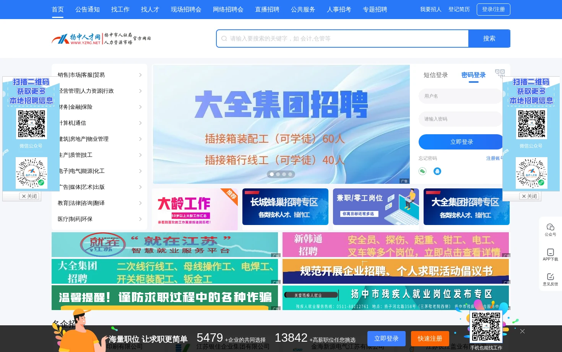Switch to 短信登录 tab
The image size is (562, 352).
point(436,75)
